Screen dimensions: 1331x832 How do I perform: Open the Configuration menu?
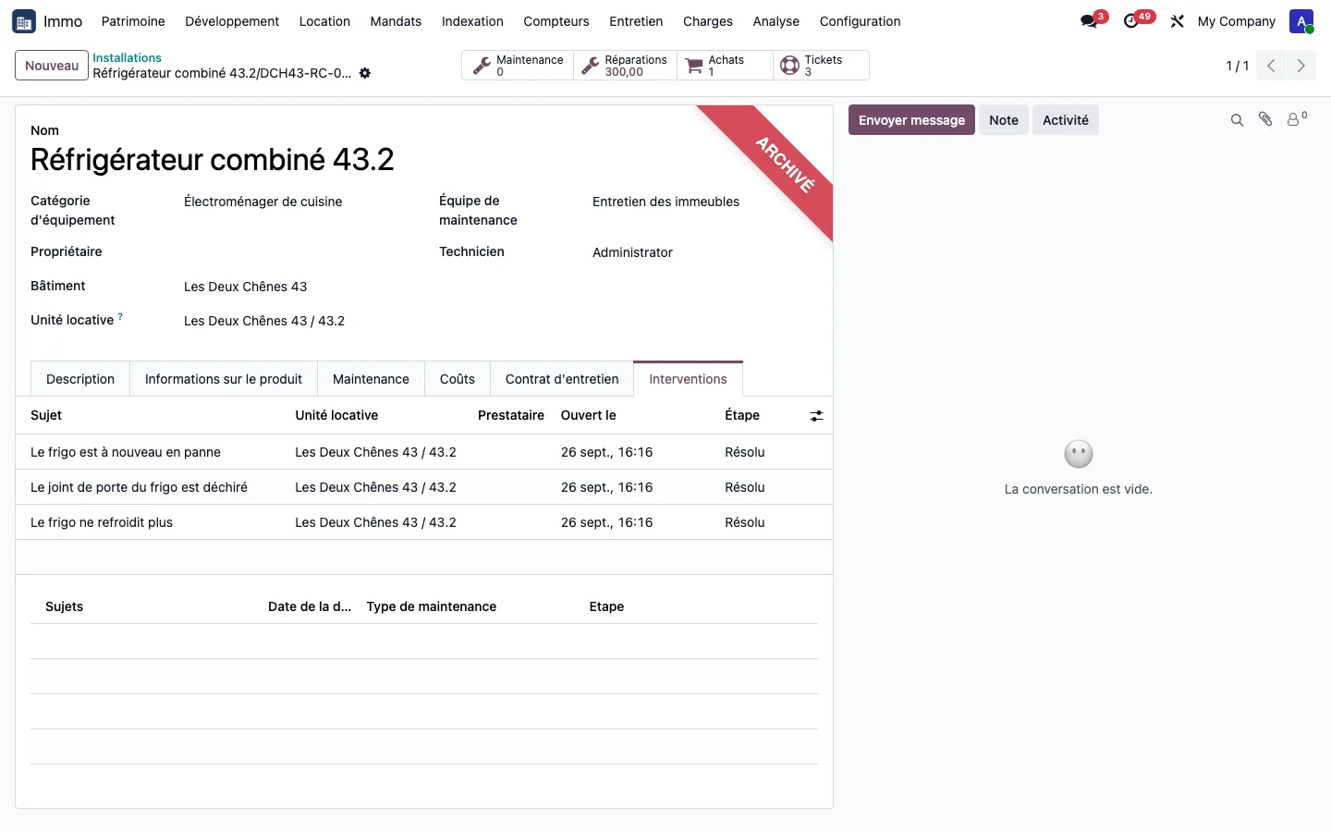tap(860, 21)
